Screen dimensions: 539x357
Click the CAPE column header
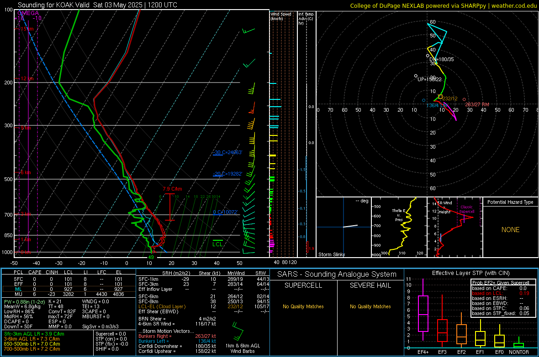click(x=35, y=272)
